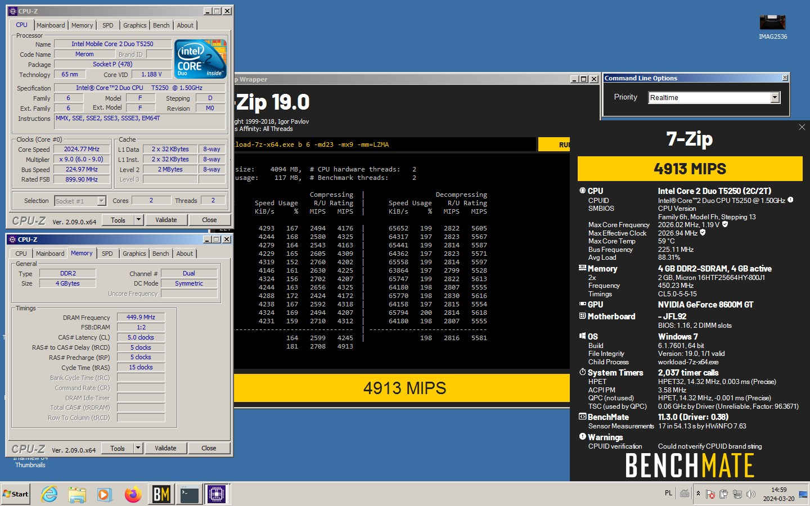Click the DRAM Frequency value 449.9 MHz

(x=141, y=317)
